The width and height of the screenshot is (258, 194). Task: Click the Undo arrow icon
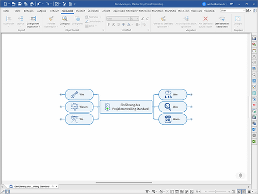[x=39, y=4]
